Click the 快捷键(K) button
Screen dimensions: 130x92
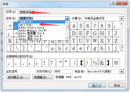click(x=43, y=77)
